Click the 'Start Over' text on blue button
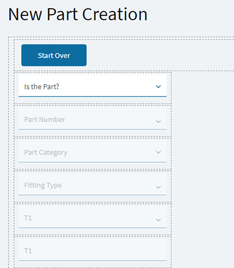The image size is (234, 268). pyautogui.click(x=54, y=56)
